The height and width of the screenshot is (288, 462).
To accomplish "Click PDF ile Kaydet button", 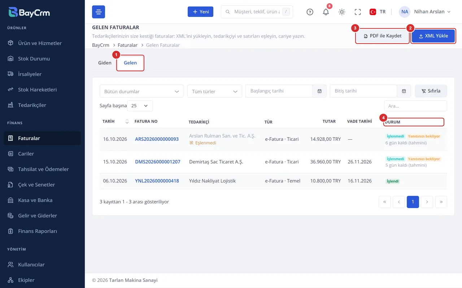I will [383, 36].
